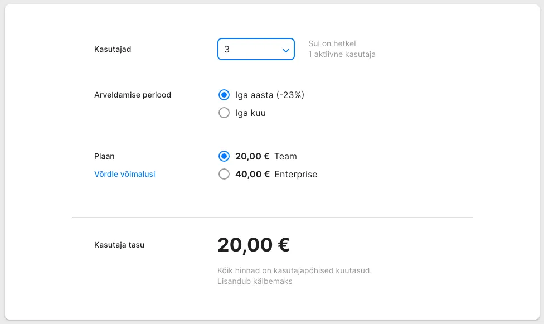Click the "Iga aasta (-23%)" label text
Screen dimensions: 544x324
coord(270,95)
